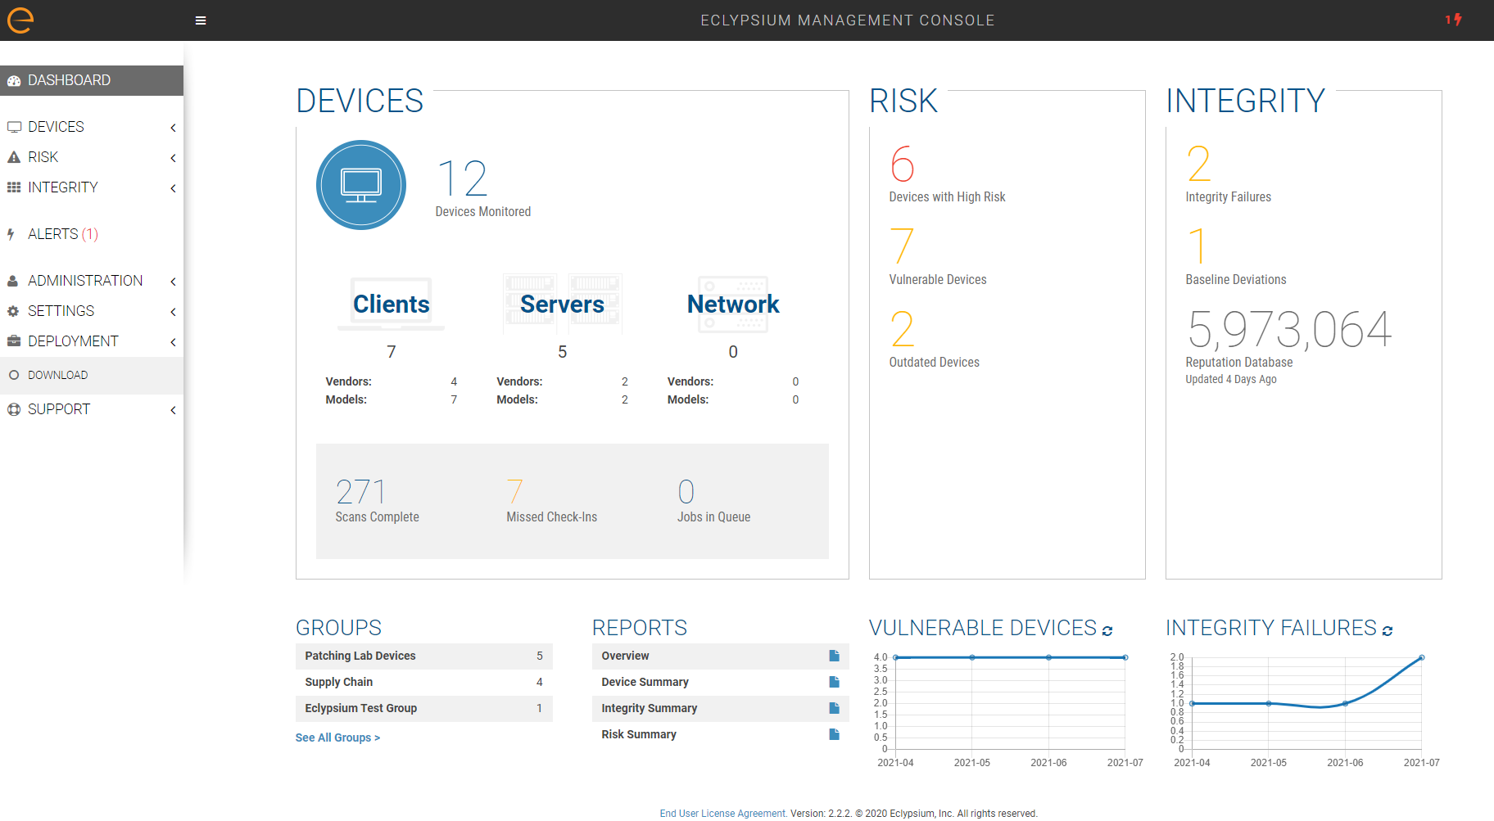Follow the See All Groups link

coord(337,738)
